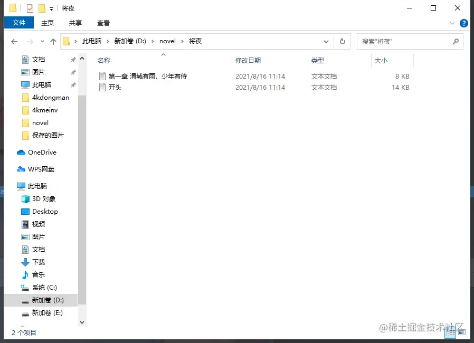Open 视频 in the navigation pane

(x=39, y=224)
